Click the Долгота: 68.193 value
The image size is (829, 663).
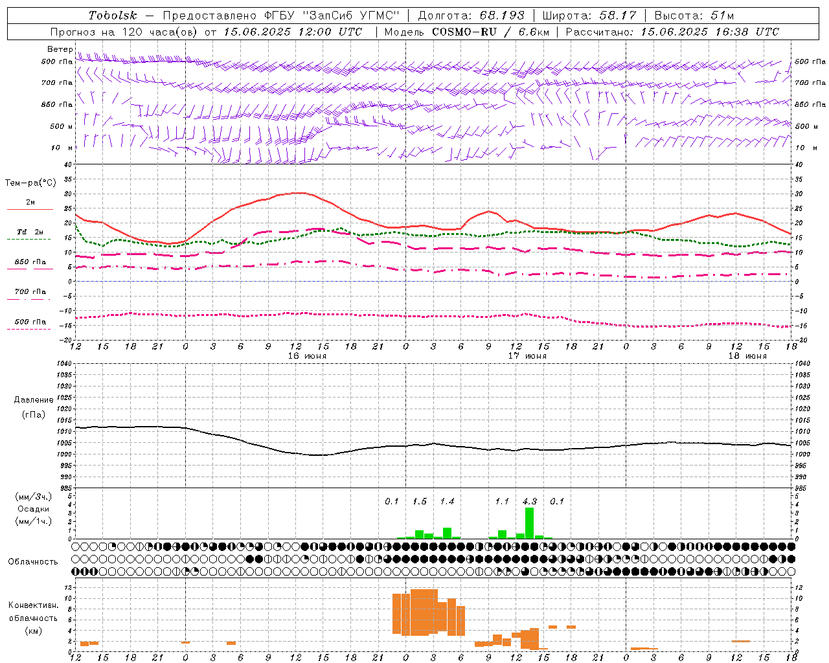[x=471, y=16]
